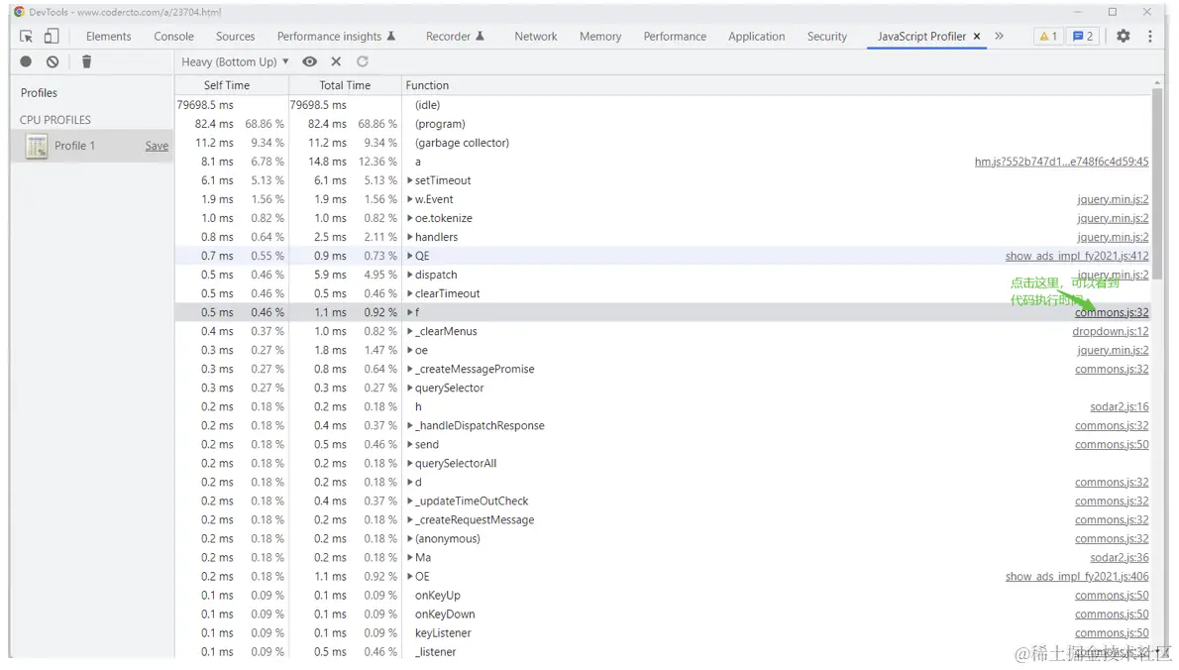1179x670 pixels.
Task: Expand the (anonymous) function row
Action: click(410, 538)
